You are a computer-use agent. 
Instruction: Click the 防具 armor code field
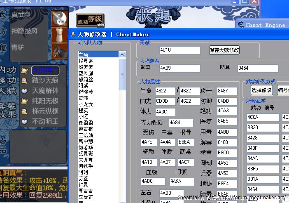pyautogui.click(x=258, y=68)
